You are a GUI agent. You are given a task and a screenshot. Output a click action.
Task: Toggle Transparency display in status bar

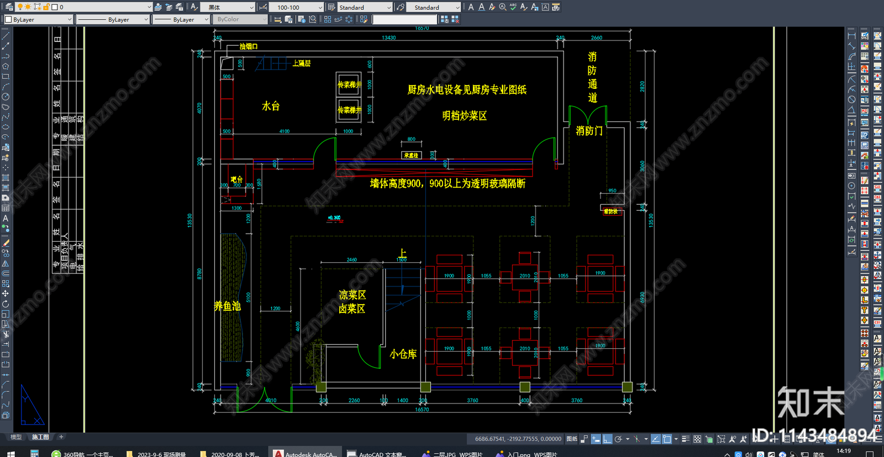pos(697,439)
